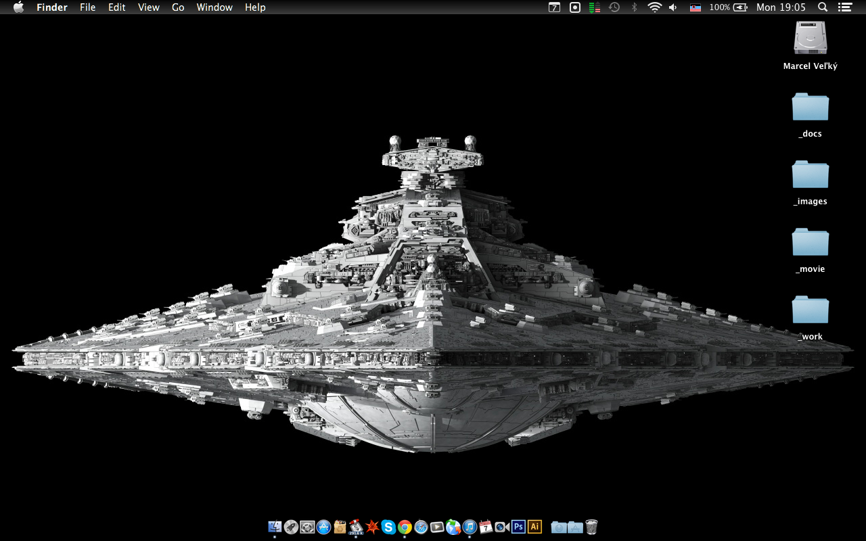Open the Trash in the Dock
866x541 pixels.
pos(591,527)
